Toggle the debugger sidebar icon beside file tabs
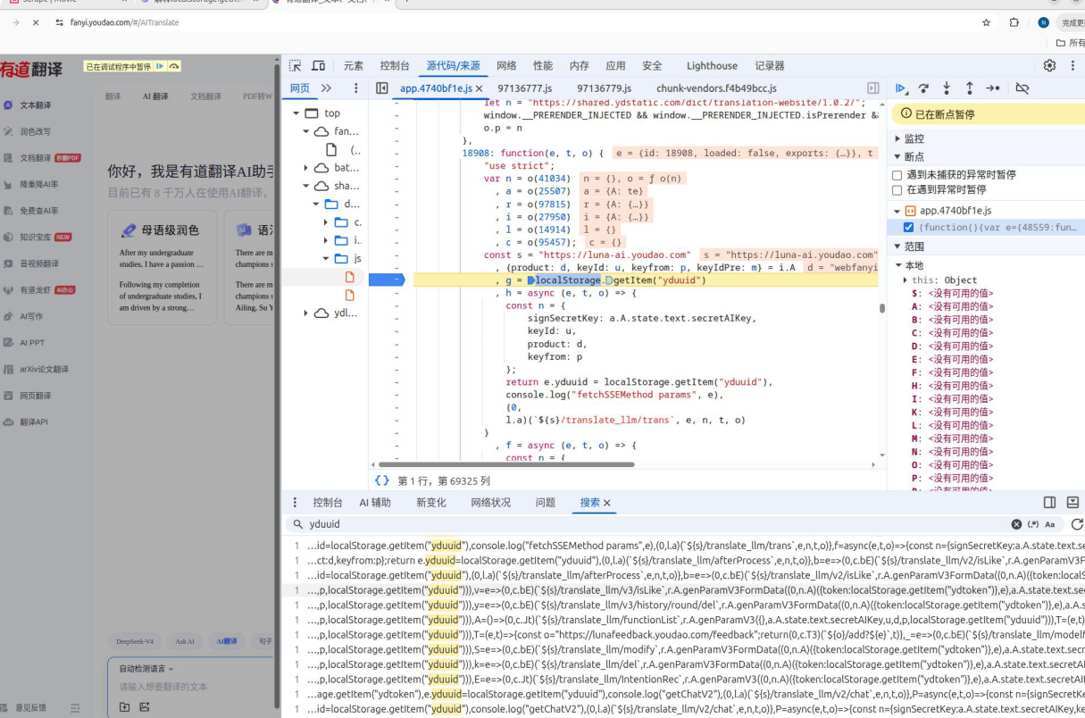 click(873, 88)
